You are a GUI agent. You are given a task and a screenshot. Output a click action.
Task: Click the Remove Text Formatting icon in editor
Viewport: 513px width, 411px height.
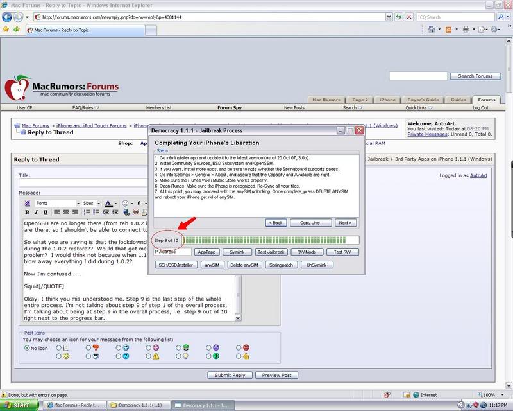[28, 204]
